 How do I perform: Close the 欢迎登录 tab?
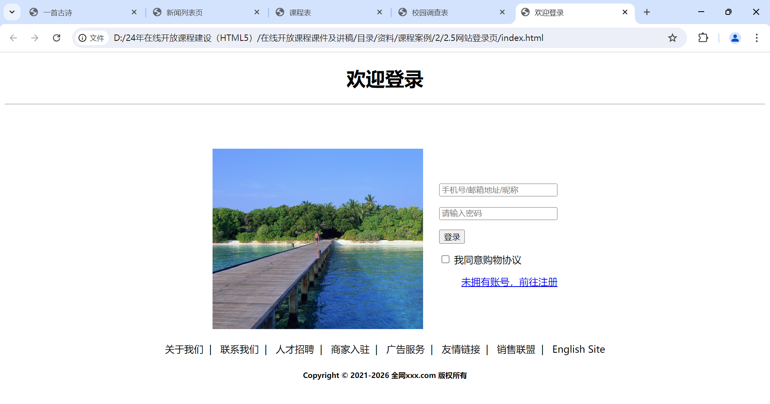(625, 12)
